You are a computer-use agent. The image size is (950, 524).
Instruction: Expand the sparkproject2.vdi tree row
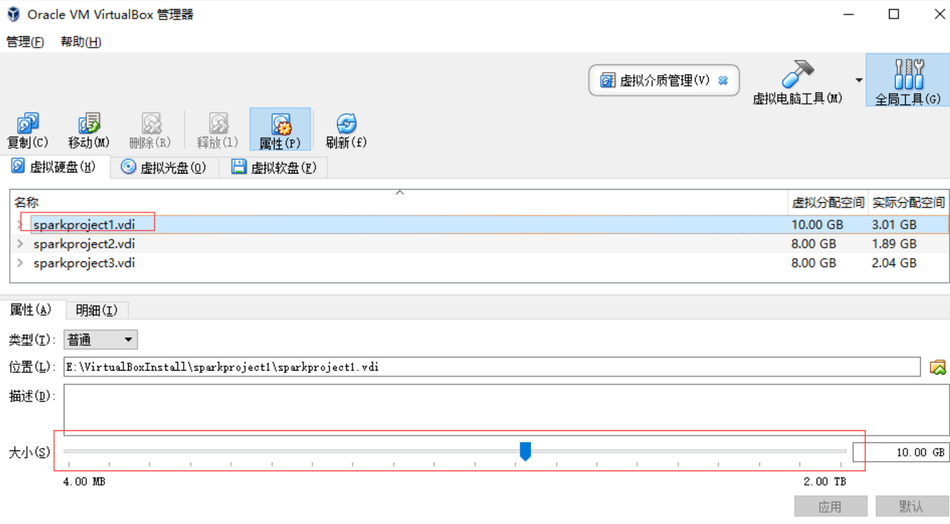[21, 244]
